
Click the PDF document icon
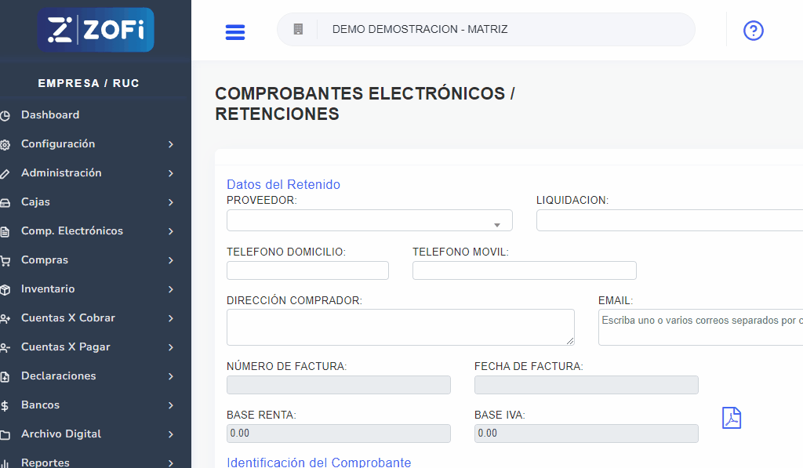[731, 418]
